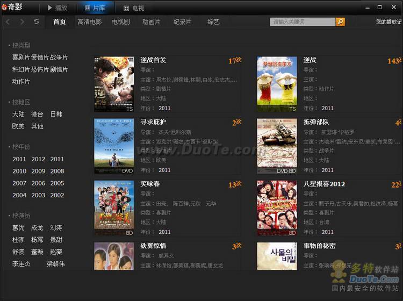Open the 铁翼惊情 movie poster
The width and height of the screenshot is (403, 301).
click(114, 256)
